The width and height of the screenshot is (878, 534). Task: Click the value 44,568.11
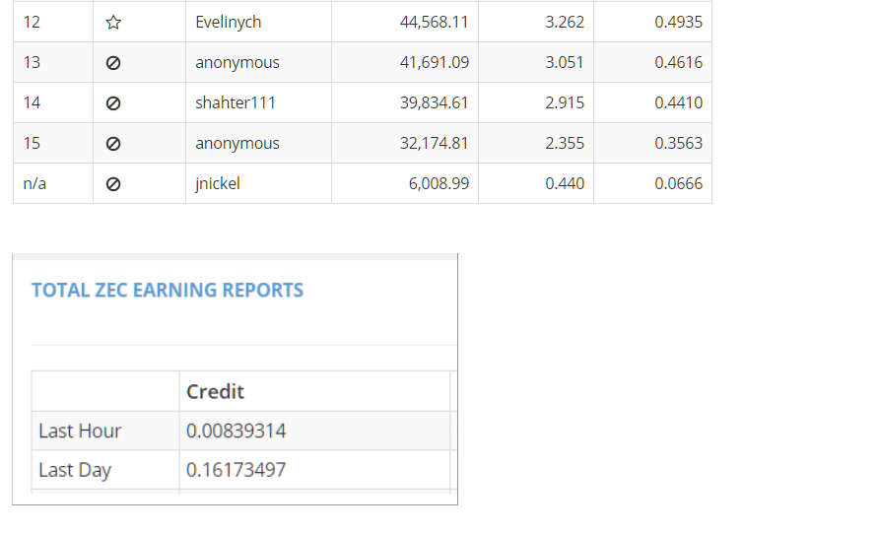coord(434,22)
